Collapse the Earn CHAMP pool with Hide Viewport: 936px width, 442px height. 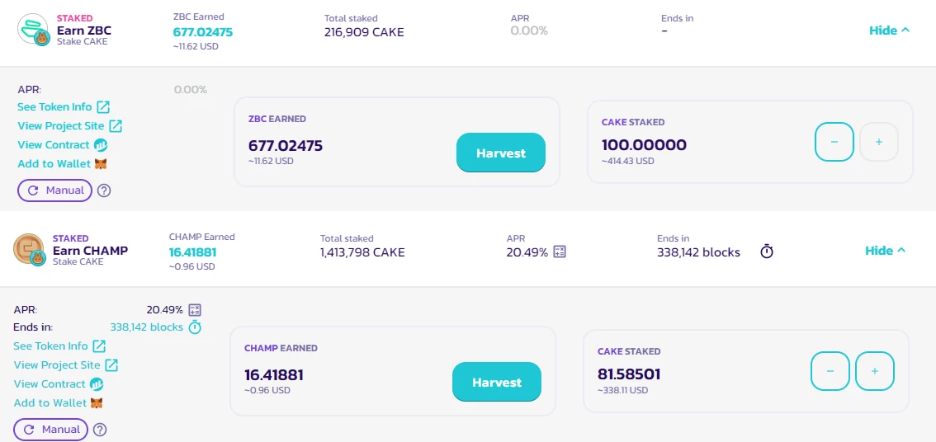pyautogui.click(x=886, y=251)
